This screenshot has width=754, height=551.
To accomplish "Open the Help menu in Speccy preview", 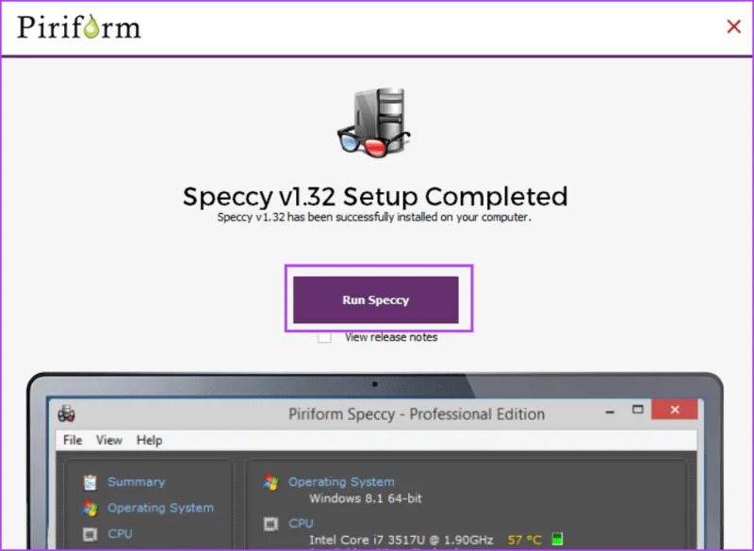I will [150, 440].
